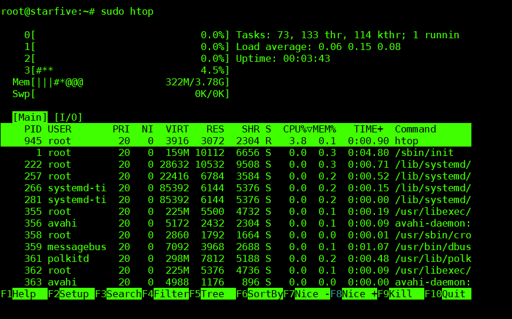Click the Mem usage meter
The width and height of the screenshot is (512, 319).
coord(121,82)
